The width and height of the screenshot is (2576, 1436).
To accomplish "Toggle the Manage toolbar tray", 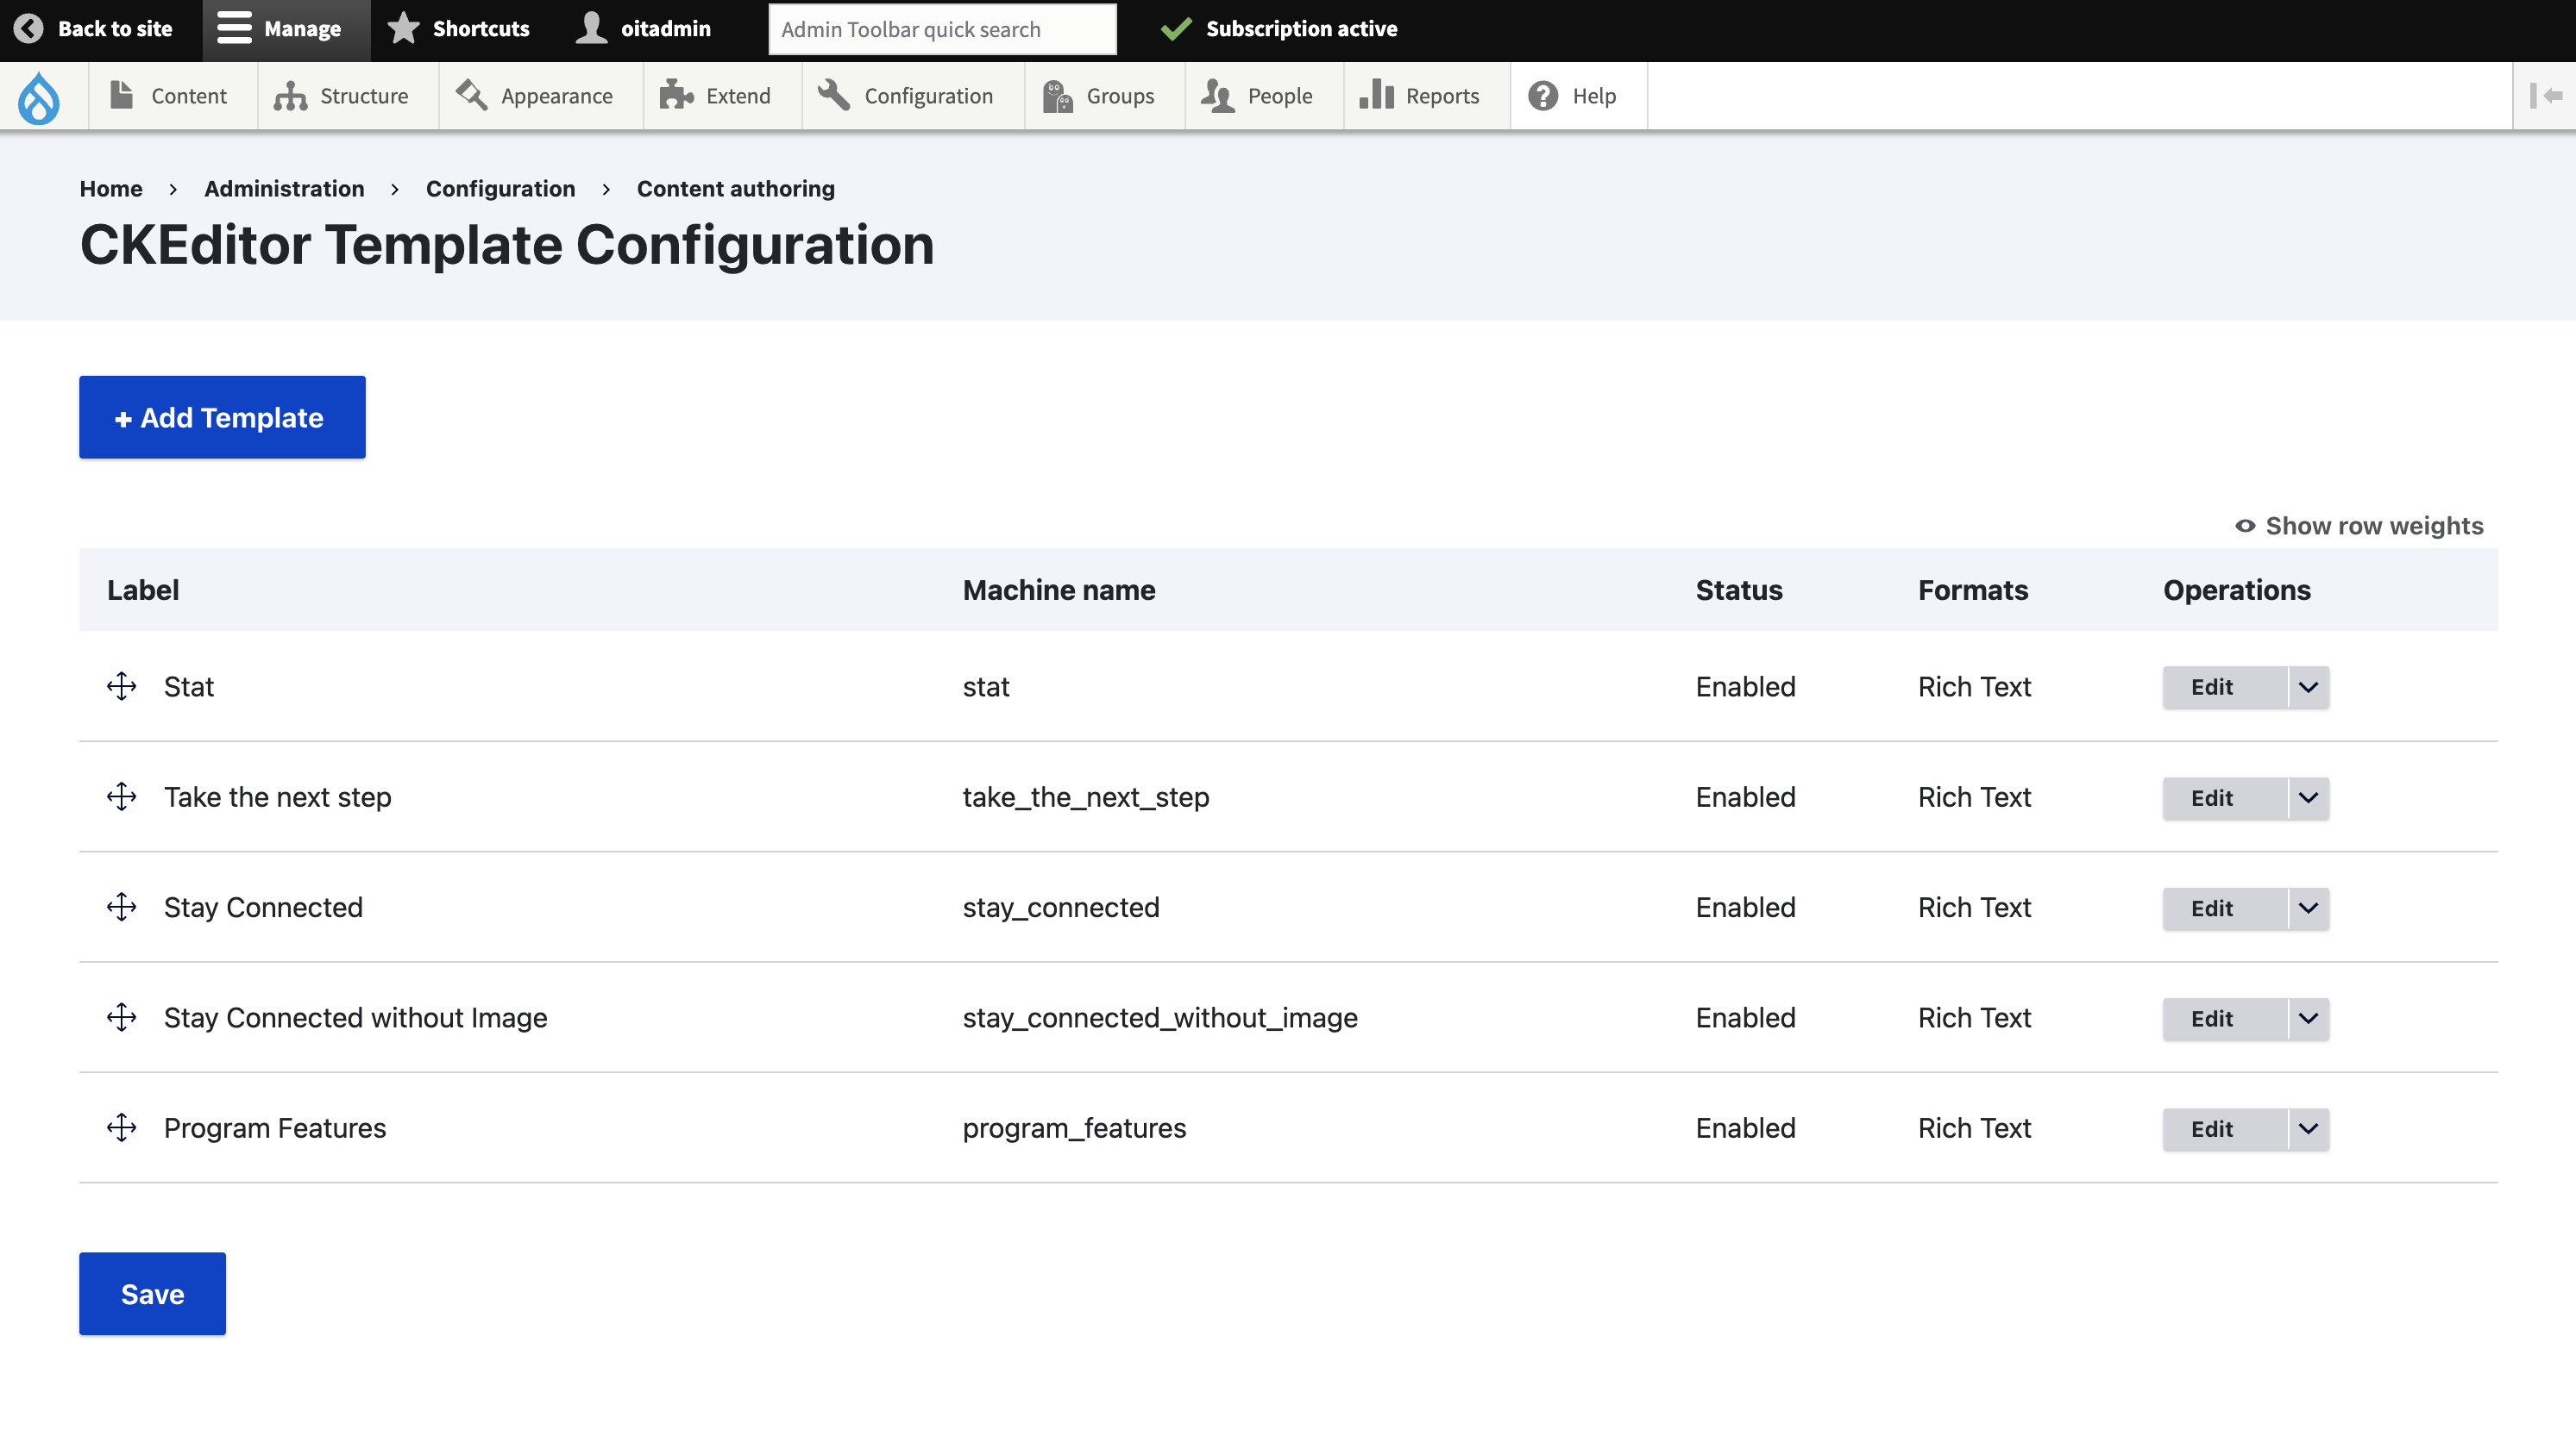I will tap(281, 28).
